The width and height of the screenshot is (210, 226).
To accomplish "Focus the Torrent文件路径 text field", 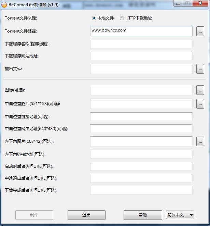I will click(141, 31).
